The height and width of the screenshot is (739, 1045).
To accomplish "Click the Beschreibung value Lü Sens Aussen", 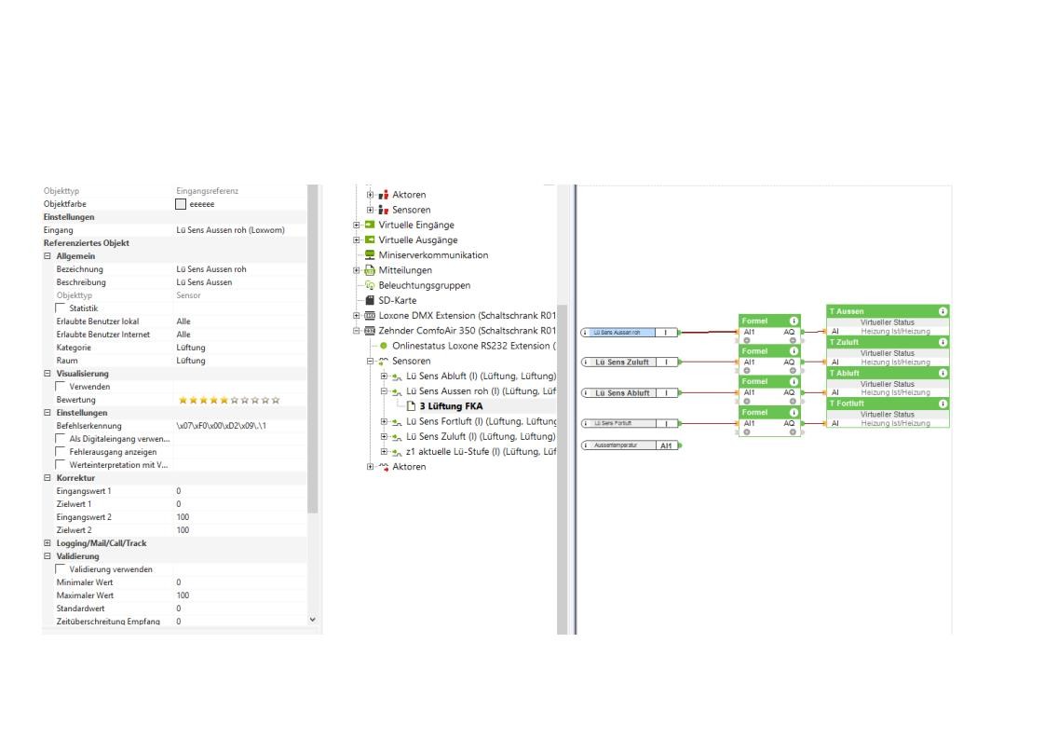I will click(204, 282).
